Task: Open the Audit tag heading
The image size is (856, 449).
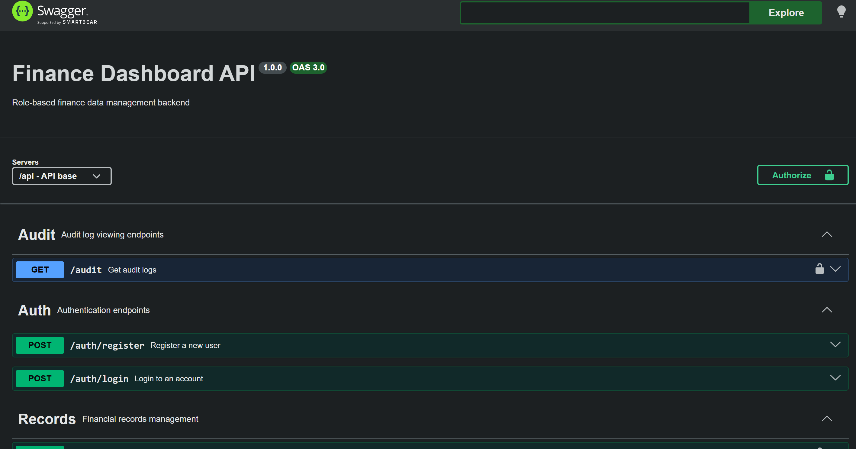Action: [x=37, y=235]
